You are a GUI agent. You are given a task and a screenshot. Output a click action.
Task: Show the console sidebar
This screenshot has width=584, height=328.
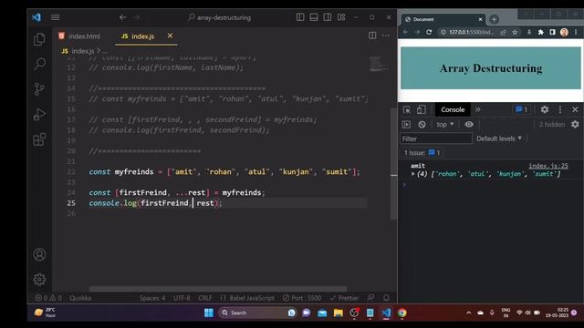coord(406,125)
